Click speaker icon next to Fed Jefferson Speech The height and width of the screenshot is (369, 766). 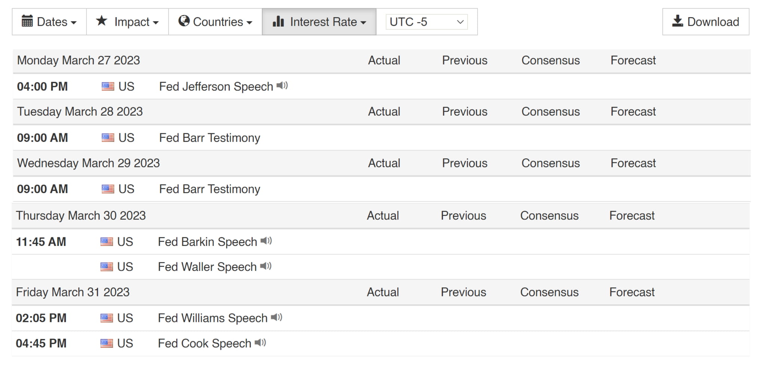[x=282, y=86]
